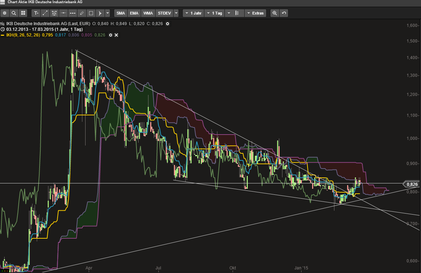Remove the IKH indicator with the X
The image size is (421, 273).
tap(116, 35)
